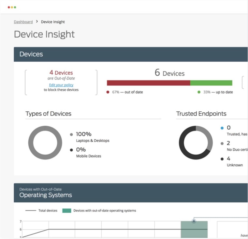
Task: Select the timeline marker dot above the chart
Action: pyautogui.click(x=194, y=221)
